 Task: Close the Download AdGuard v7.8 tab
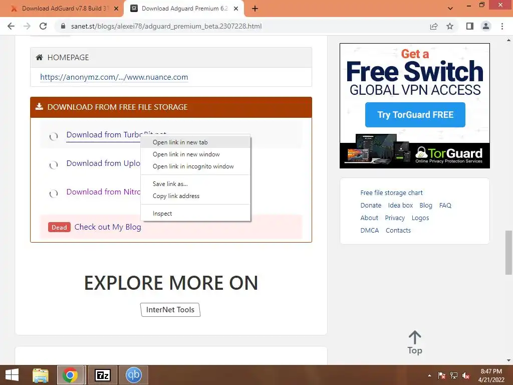[116, 9]
